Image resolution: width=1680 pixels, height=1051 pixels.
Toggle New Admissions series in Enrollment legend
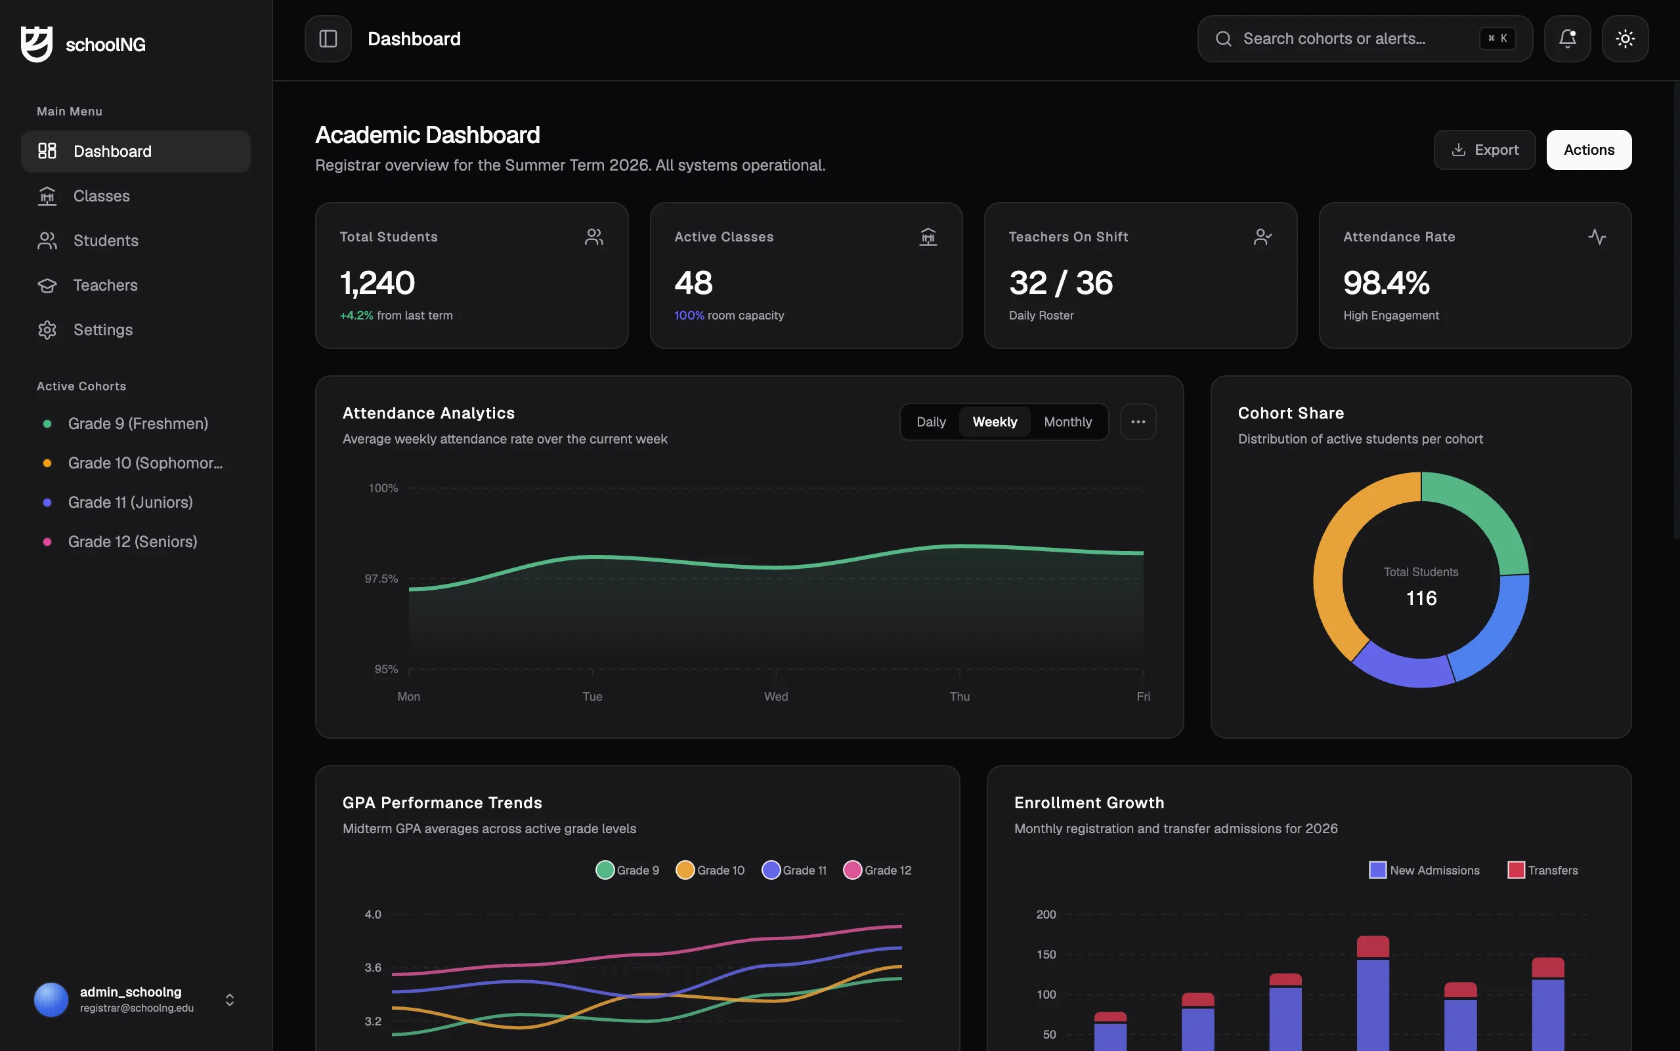tap(1424, 871)
